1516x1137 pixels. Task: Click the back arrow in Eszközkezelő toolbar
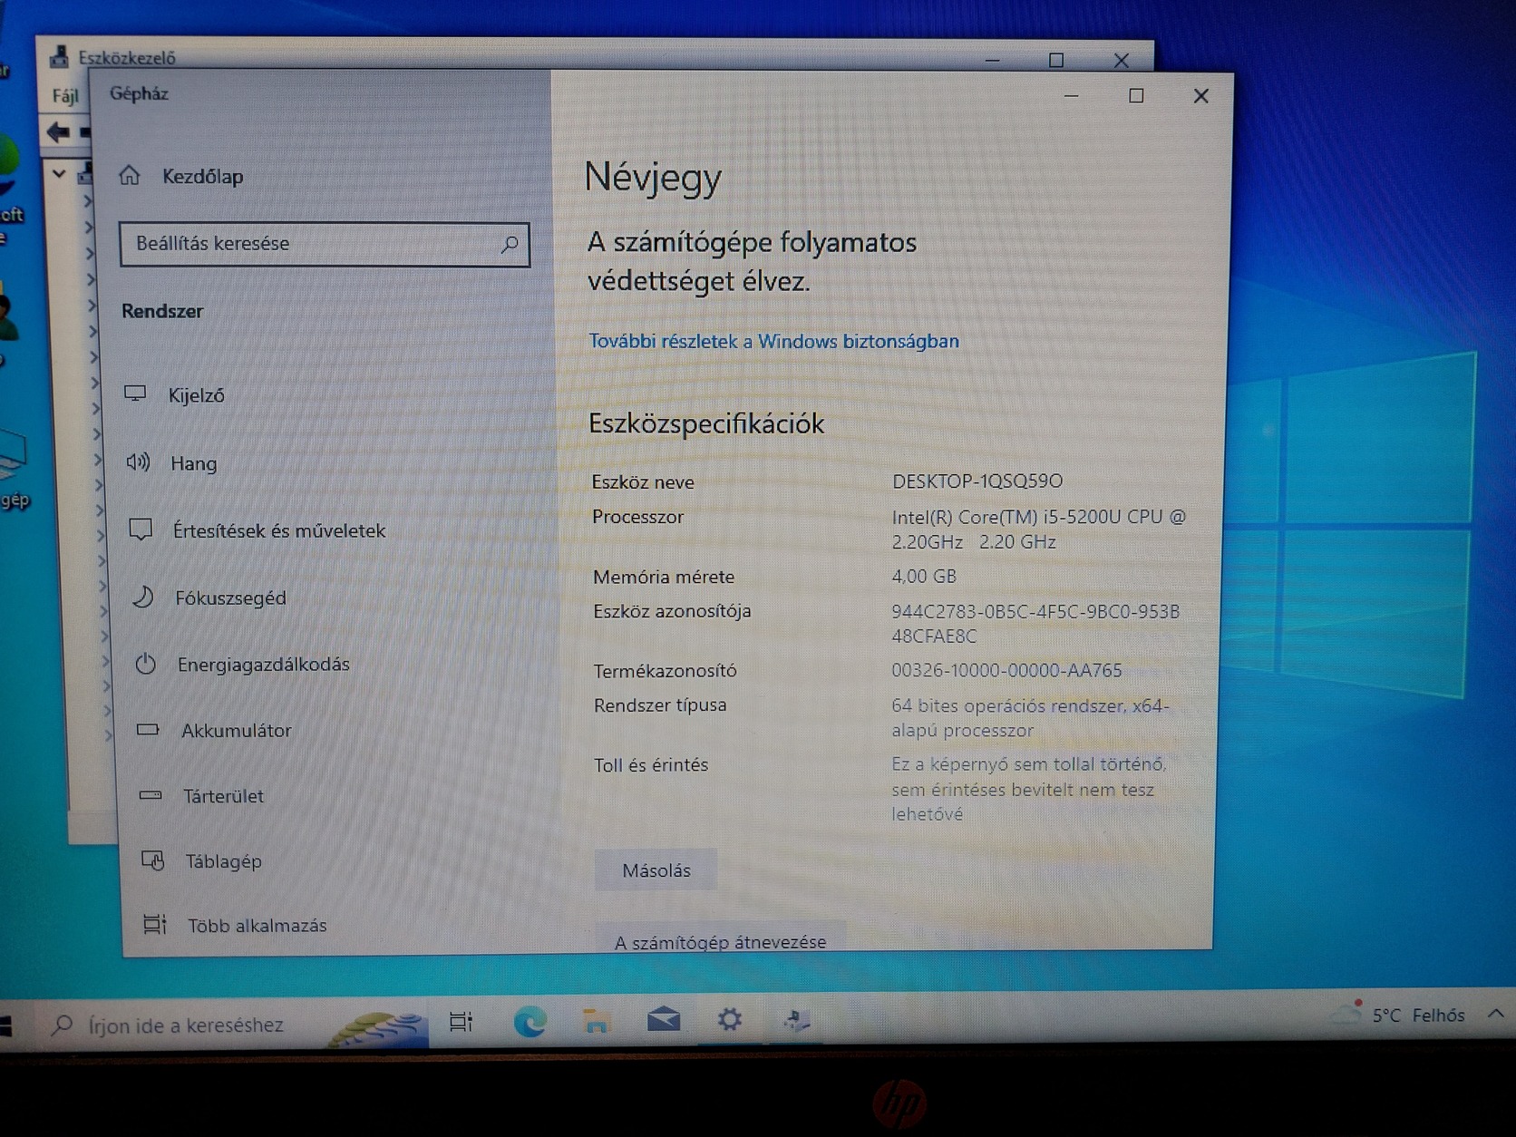click(58, 132)
